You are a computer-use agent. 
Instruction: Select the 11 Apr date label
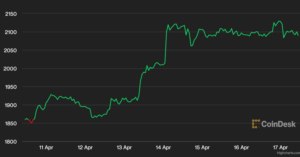(46, 147)
